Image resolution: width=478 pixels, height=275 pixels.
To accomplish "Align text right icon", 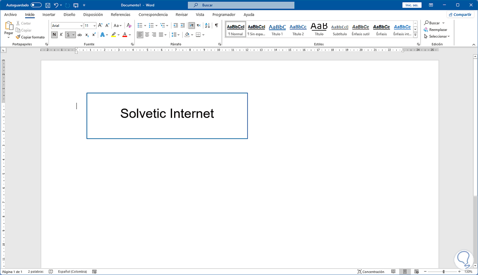I will (154, 35).
